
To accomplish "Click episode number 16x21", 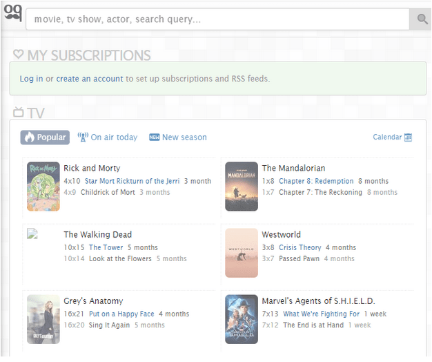I will tap(74, 314).
